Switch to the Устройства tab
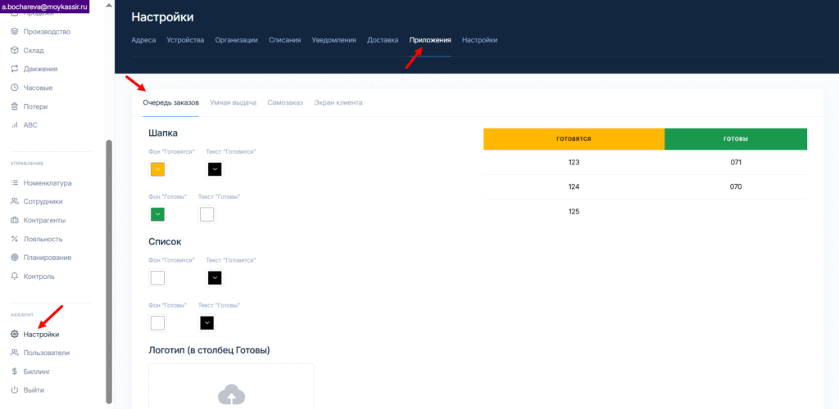 (185, 40)
